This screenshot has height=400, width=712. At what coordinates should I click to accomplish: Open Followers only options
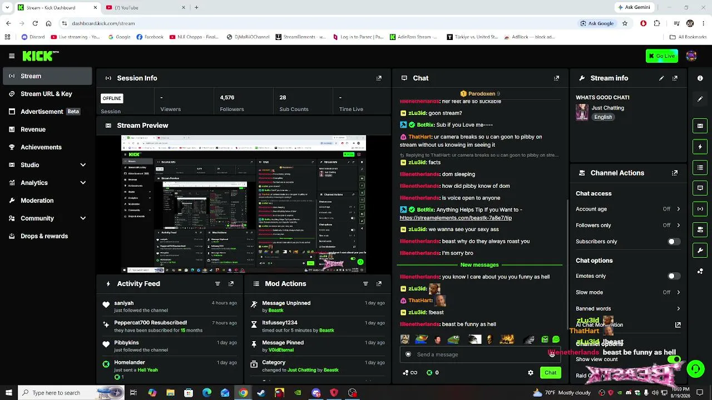coord(628,226)
